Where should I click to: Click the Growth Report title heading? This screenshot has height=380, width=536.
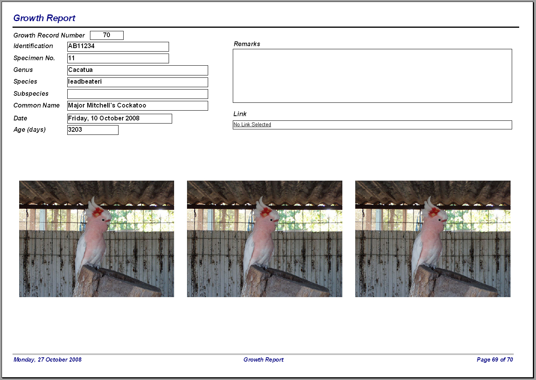44,18
